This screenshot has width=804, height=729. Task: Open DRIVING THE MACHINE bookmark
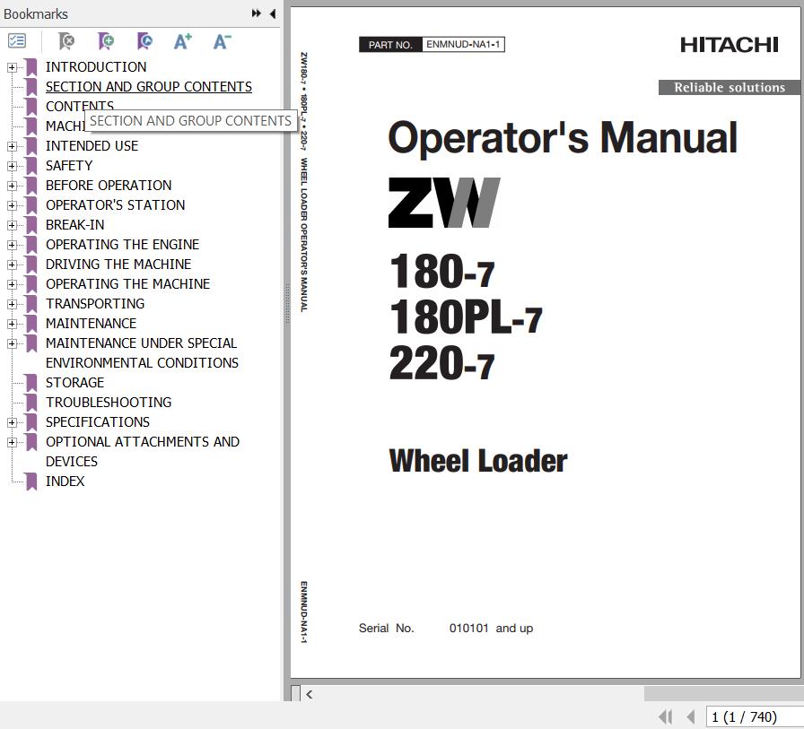[x=118, y=265]
